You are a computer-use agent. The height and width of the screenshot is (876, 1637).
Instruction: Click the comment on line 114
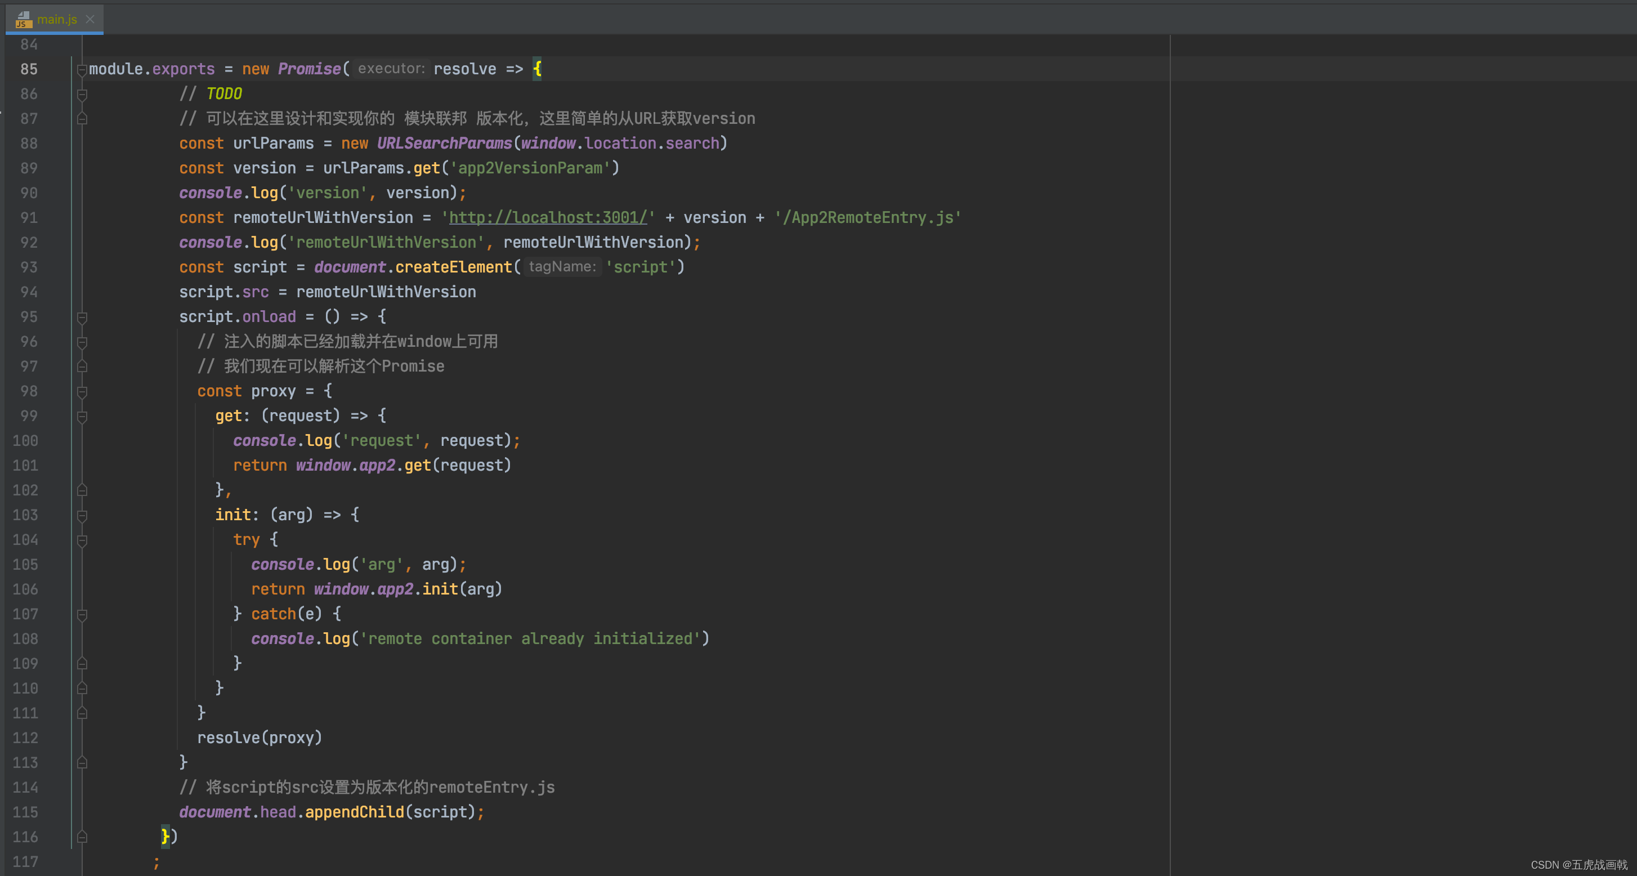pos(366,788)
